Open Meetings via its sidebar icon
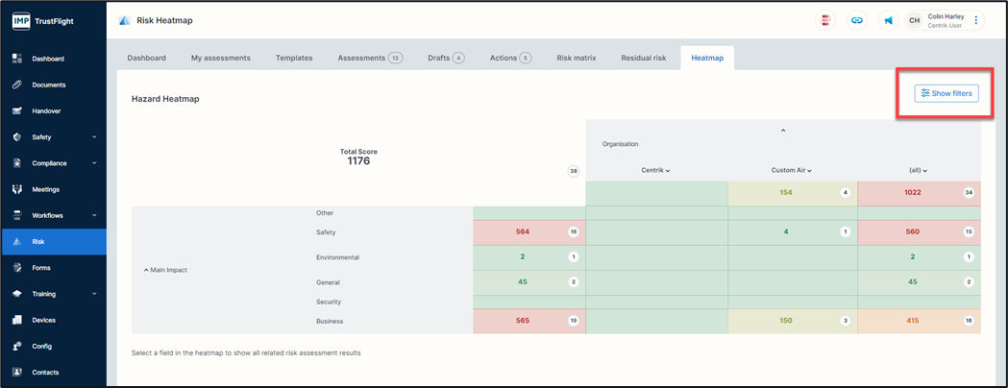 (17, 189)
